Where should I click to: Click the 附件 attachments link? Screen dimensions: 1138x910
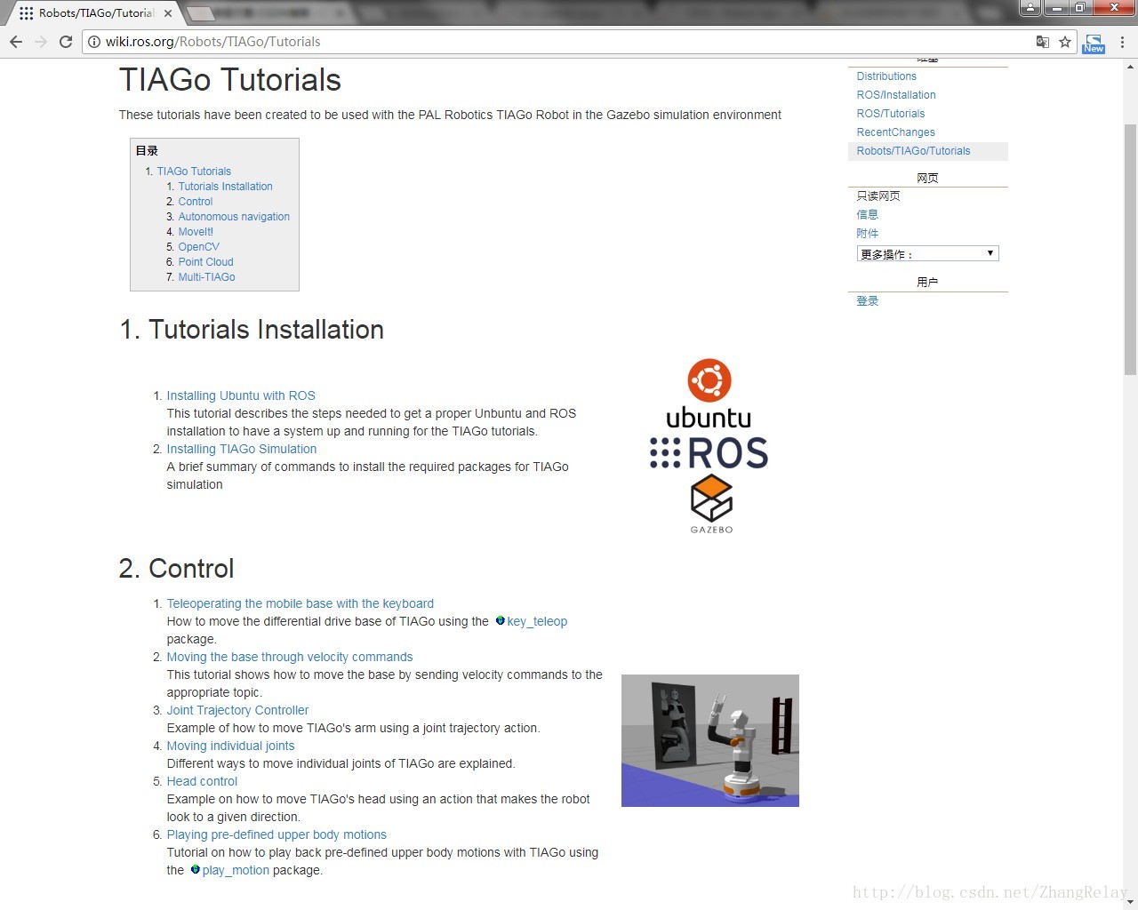pyautogui.click(x=867, y=233)
